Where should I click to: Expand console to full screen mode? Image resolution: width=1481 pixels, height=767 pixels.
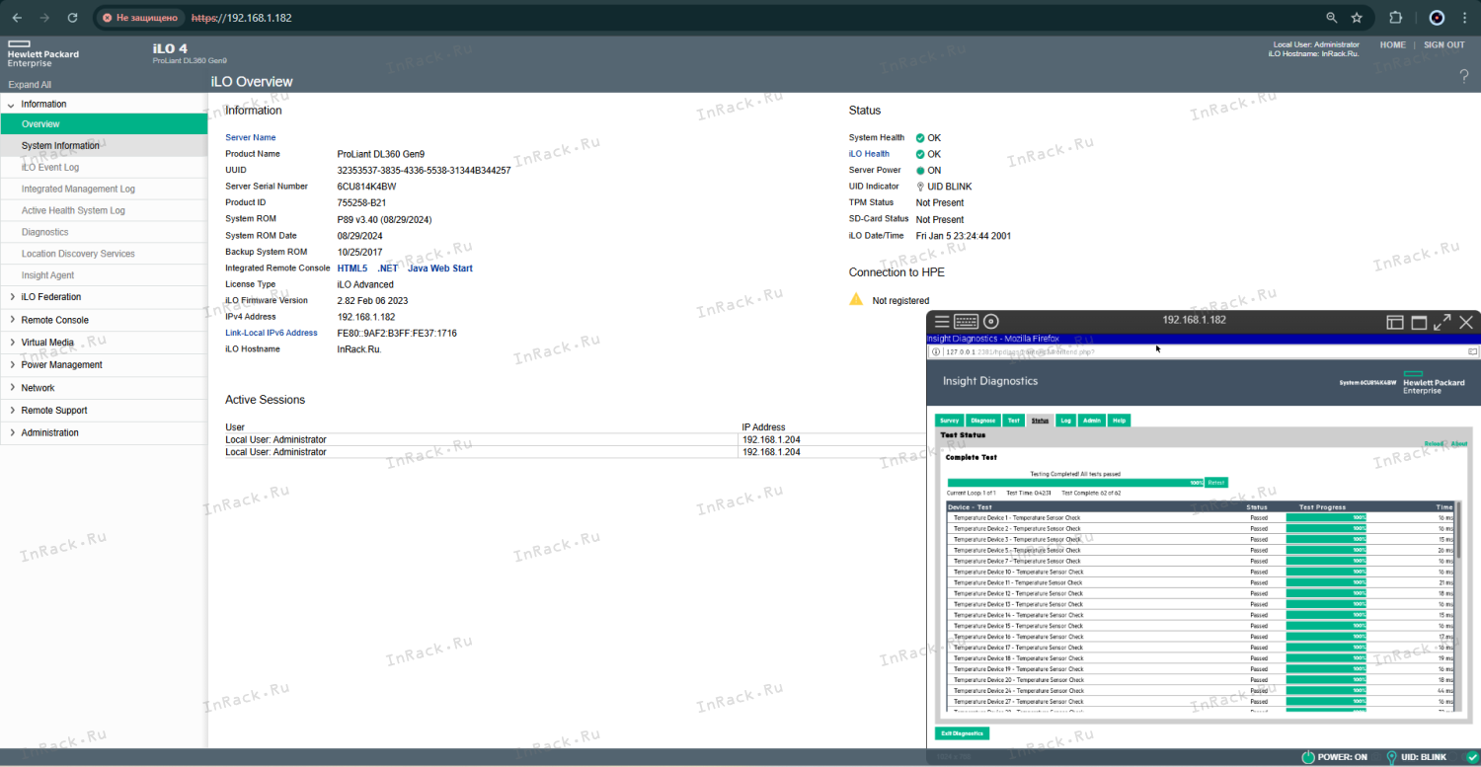[1442, 322]
